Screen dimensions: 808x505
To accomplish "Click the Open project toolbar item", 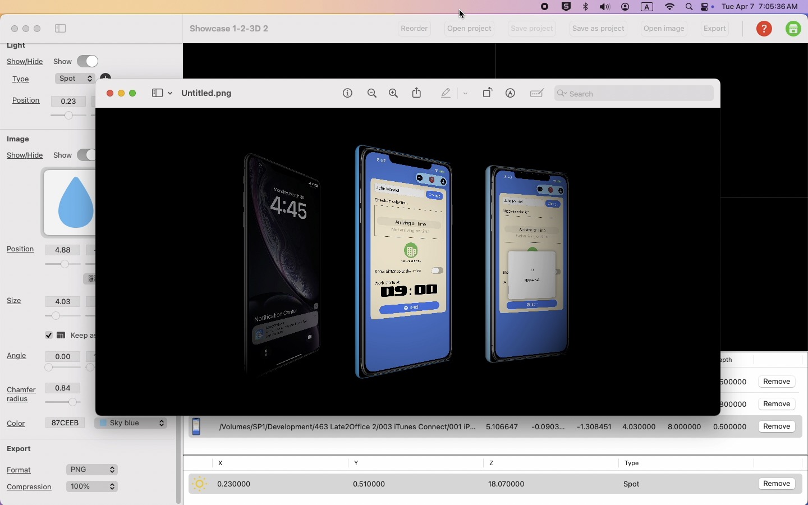I will coord(470,29).
